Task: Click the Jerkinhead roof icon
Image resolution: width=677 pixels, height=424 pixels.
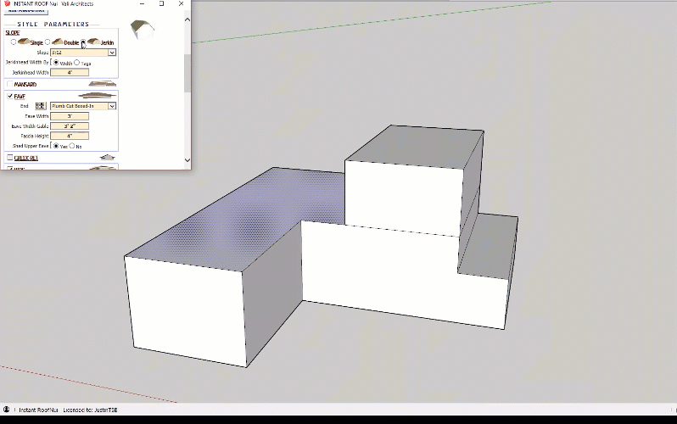Action: point(93,42)
